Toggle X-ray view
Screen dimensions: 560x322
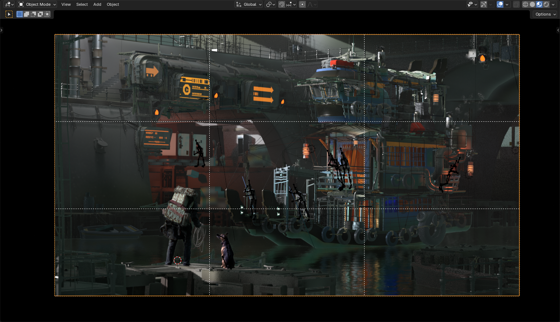[516, 4]
